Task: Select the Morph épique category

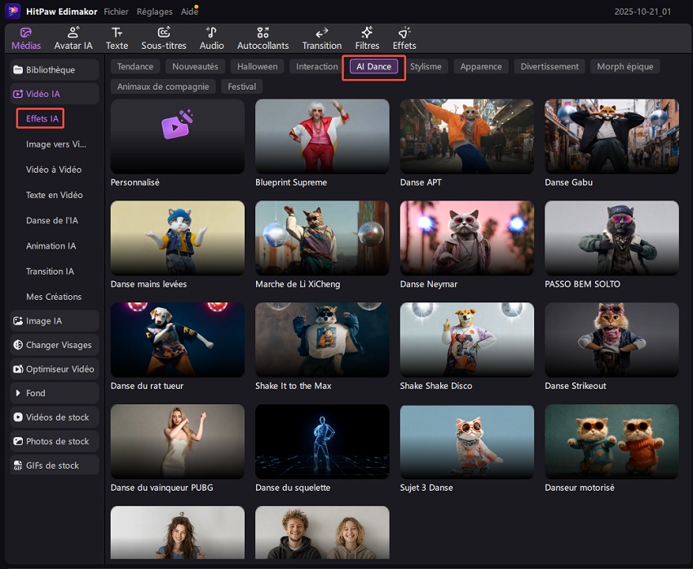Action: [625, 67]
